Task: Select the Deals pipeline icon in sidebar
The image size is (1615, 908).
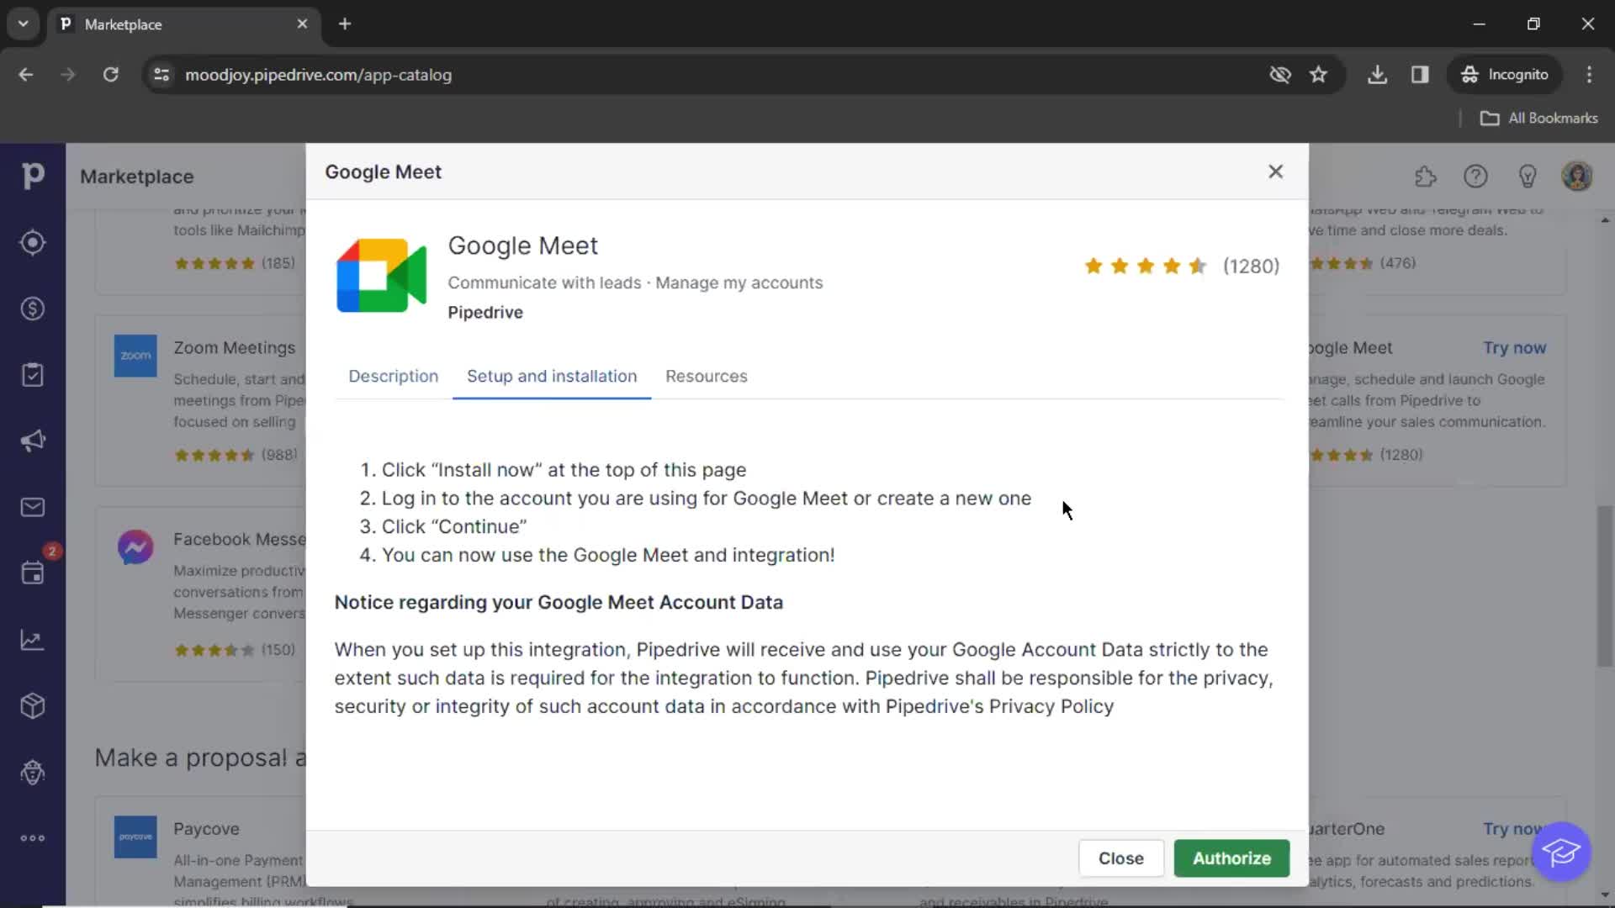Action: click(32, 309)
